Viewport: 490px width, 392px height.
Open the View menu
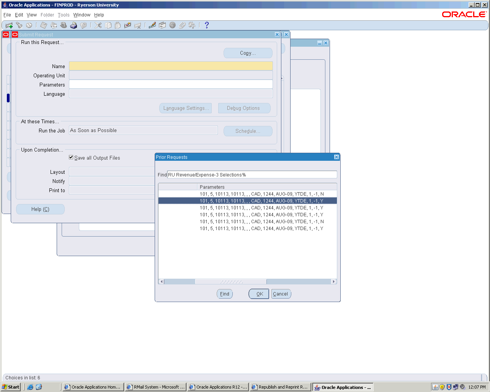tap(32, 15)
